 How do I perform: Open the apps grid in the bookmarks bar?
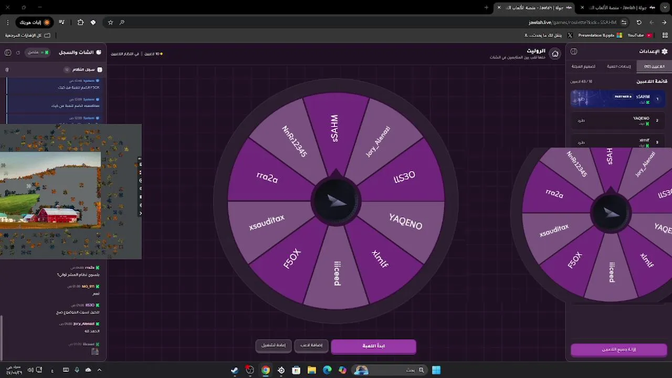point(665,35)
